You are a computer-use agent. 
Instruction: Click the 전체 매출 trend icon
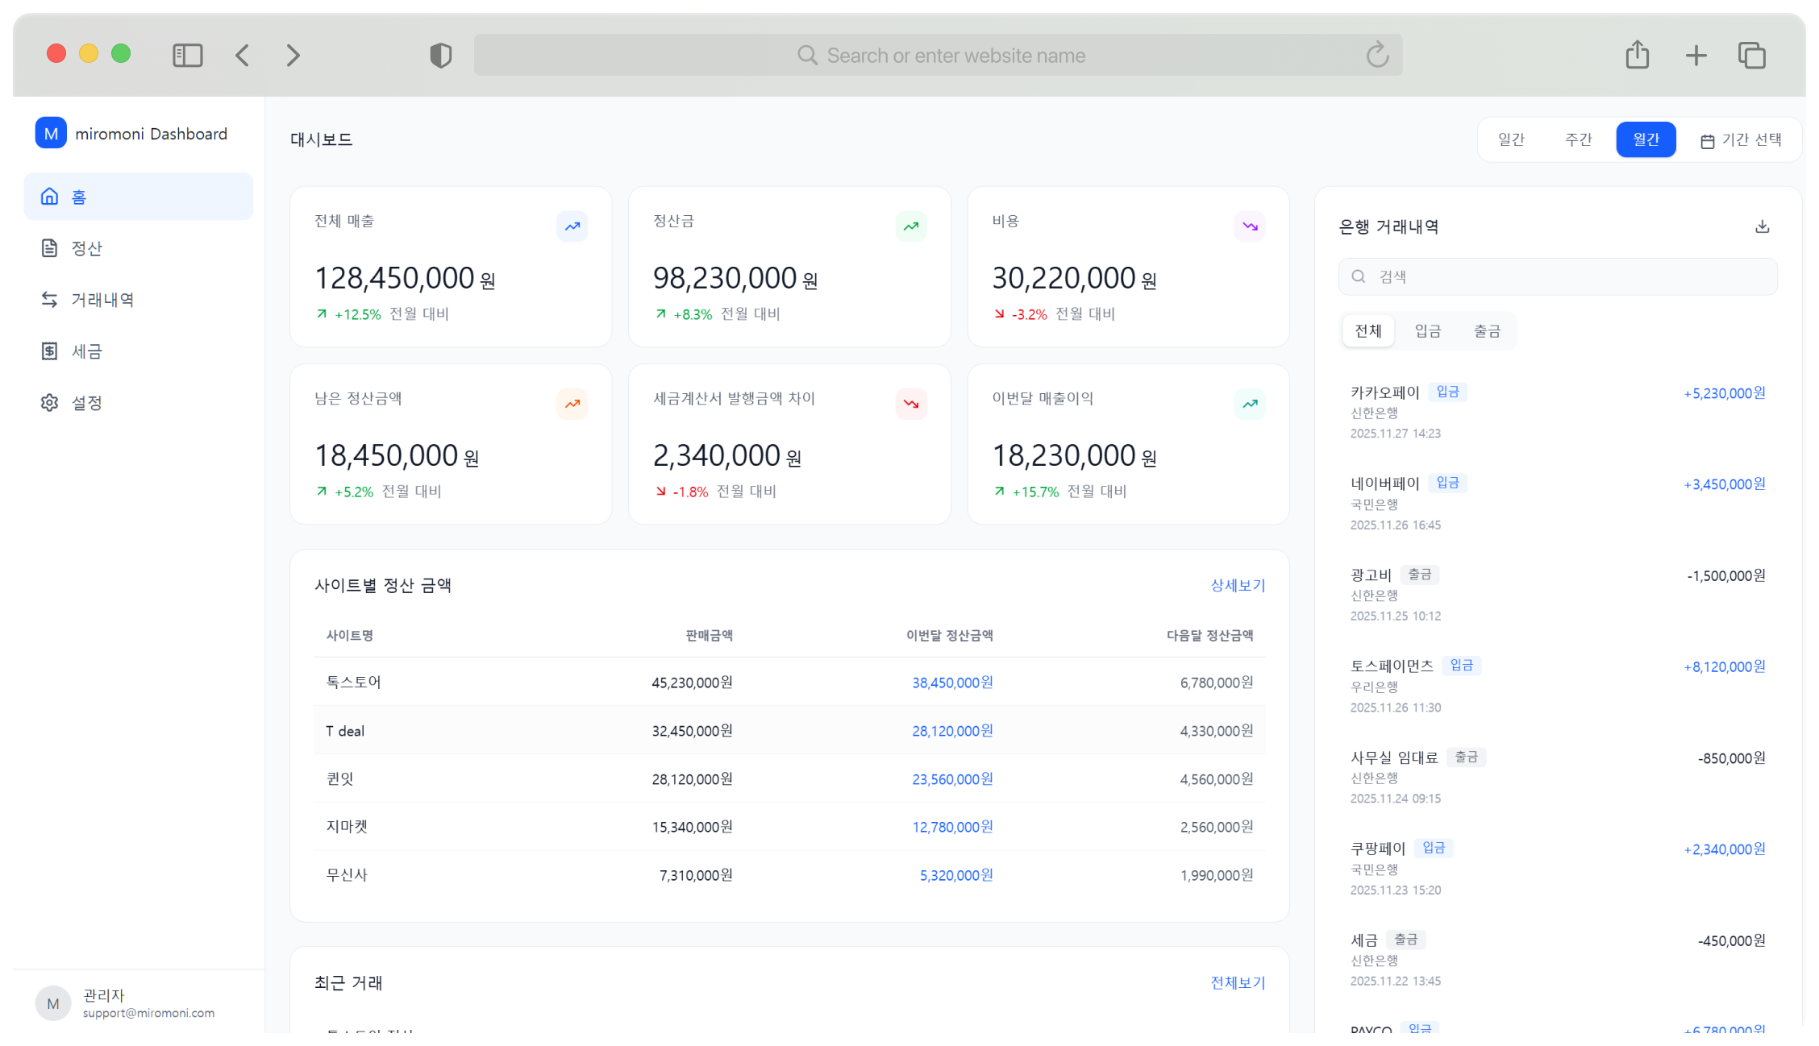point(572,226)
